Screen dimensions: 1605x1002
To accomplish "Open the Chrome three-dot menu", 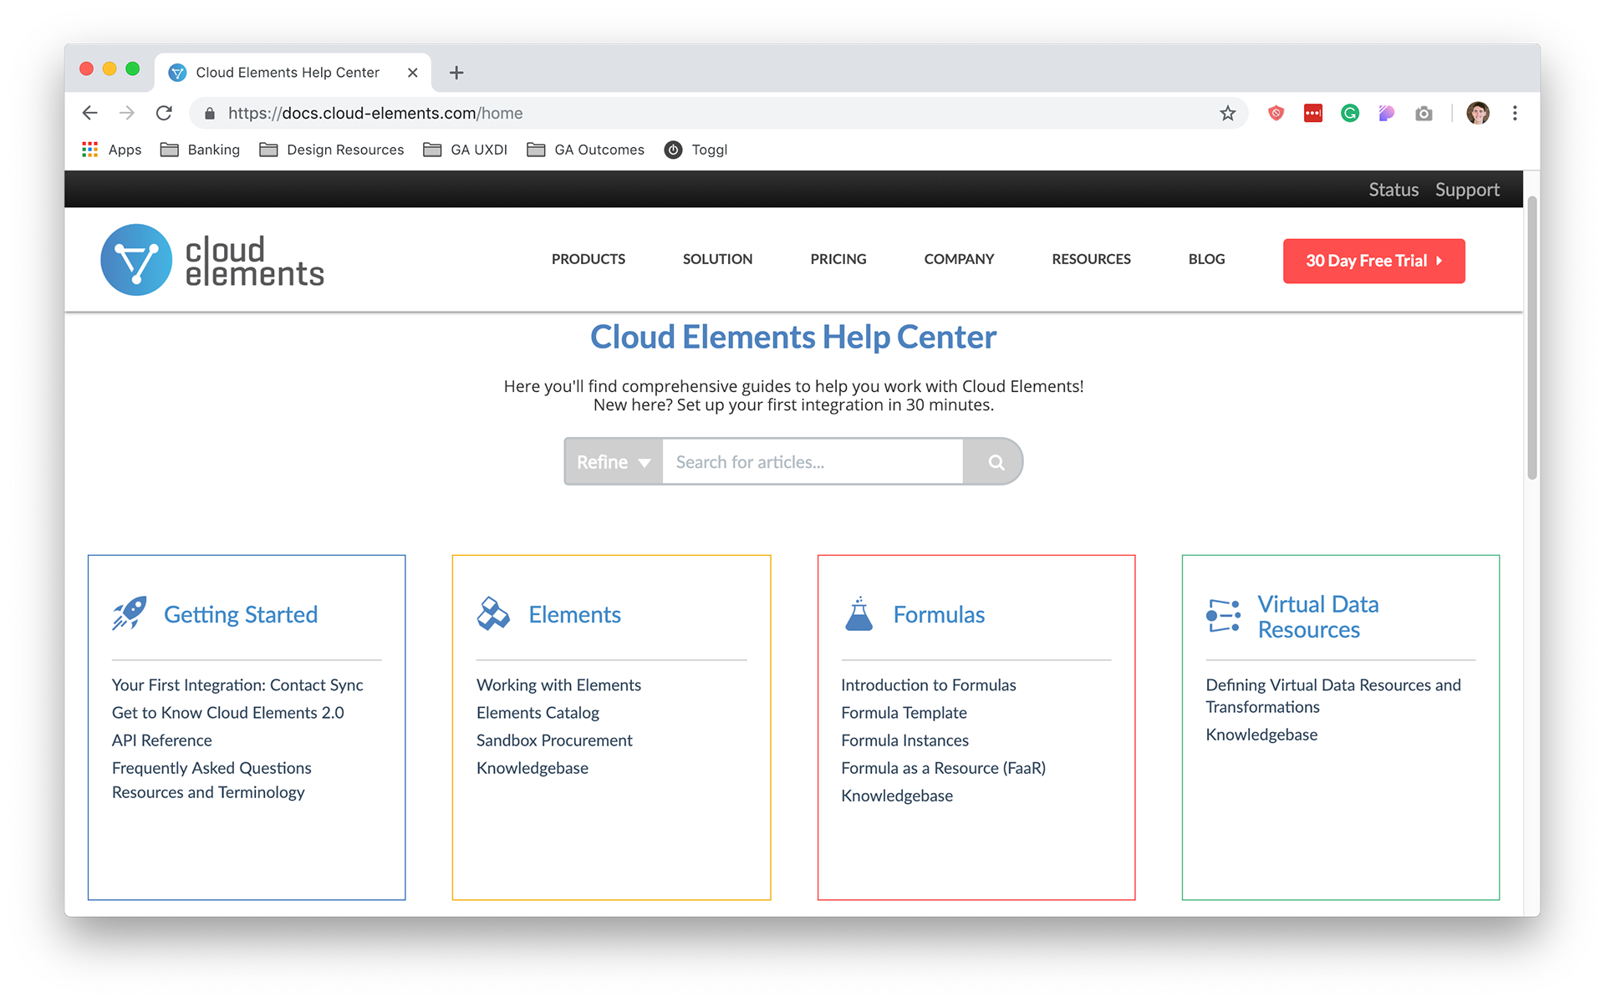I will (x=1515, y=113).
